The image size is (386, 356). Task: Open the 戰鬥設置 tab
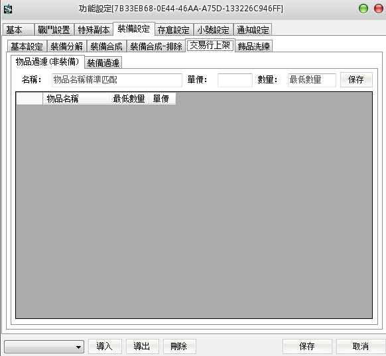[54, 30]
